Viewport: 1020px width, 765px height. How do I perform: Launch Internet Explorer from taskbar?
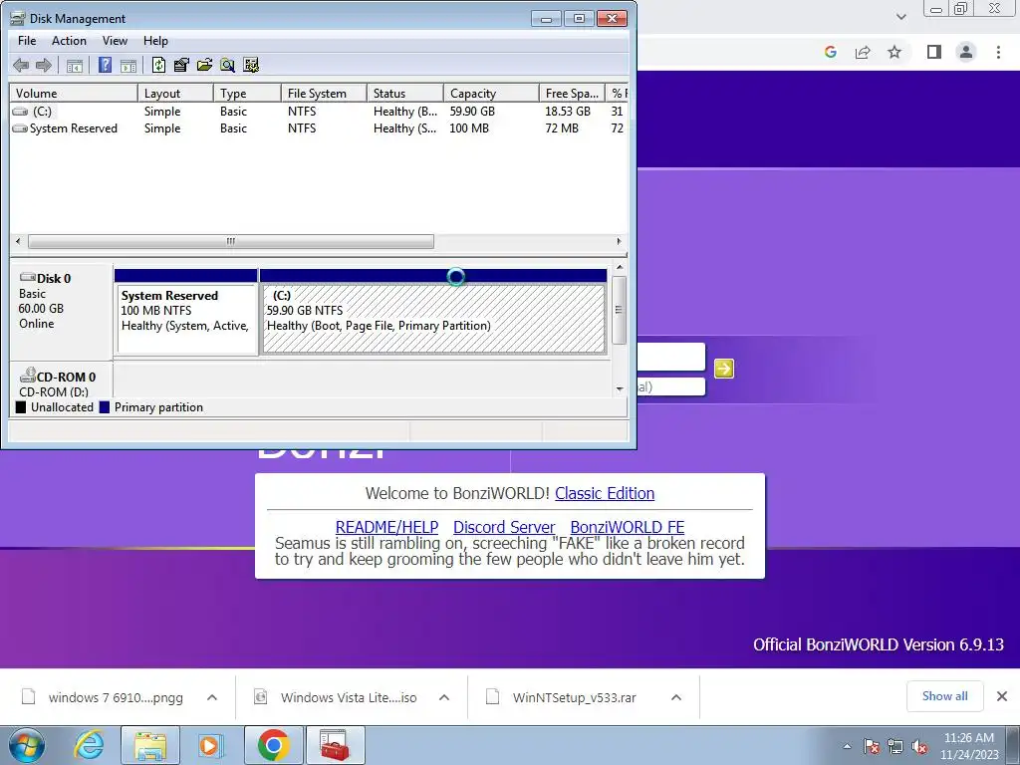(89, 745)
